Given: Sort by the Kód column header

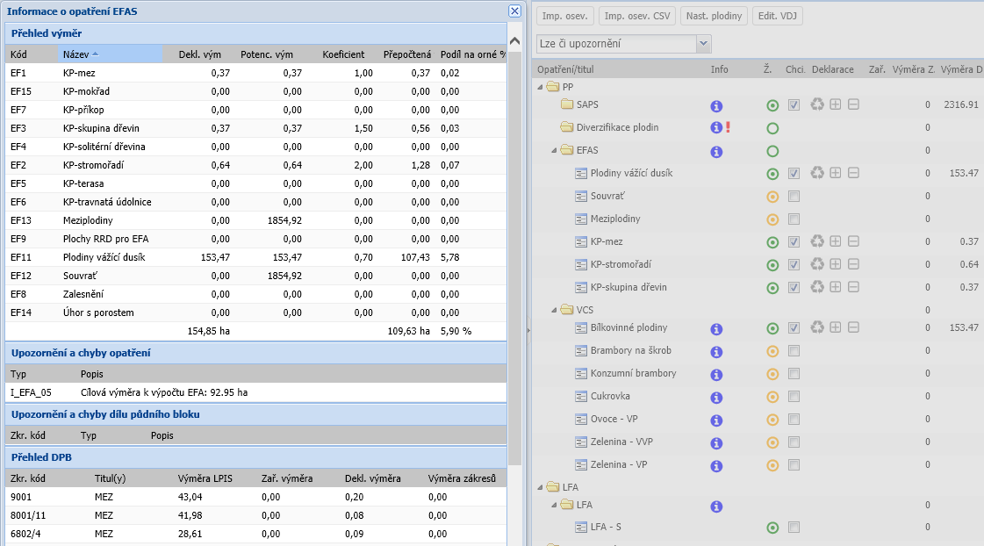Looking at the screenshot, I should [x=32, y=54].
